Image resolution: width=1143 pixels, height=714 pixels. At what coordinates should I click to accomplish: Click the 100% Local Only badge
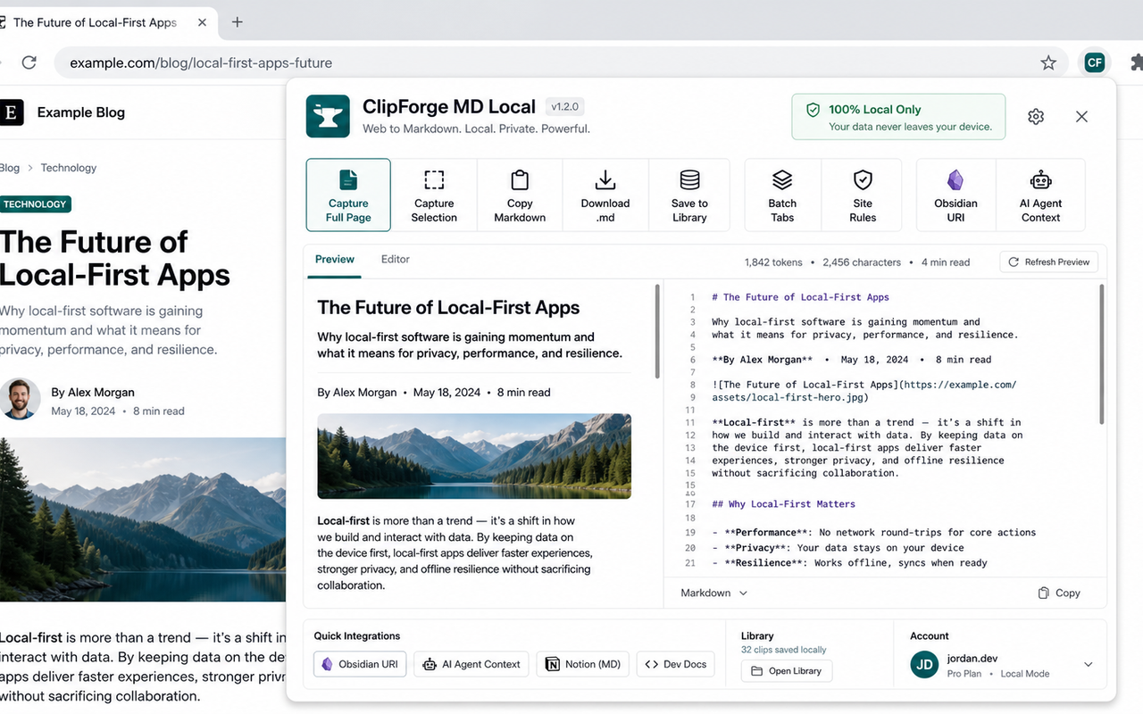click(898, 117)
